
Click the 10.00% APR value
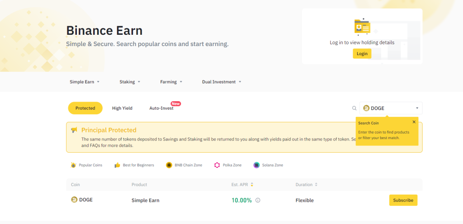pos(241,201)
